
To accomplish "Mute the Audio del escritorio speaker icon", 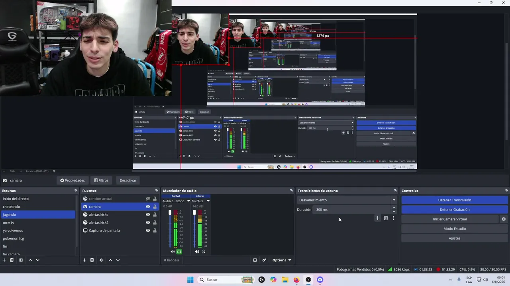I will 173,251.
